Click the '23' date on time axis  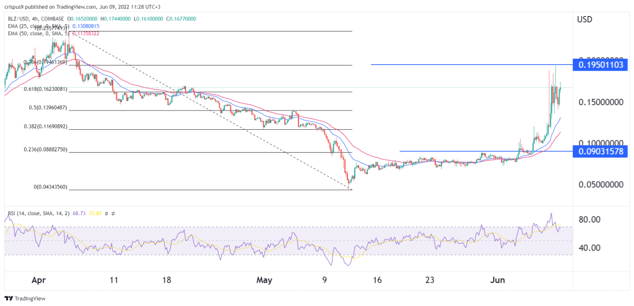[x=431, y=280]
